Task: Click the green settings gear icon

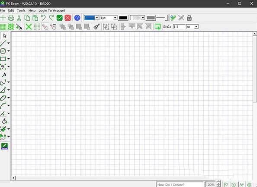Action: point(249,184)
